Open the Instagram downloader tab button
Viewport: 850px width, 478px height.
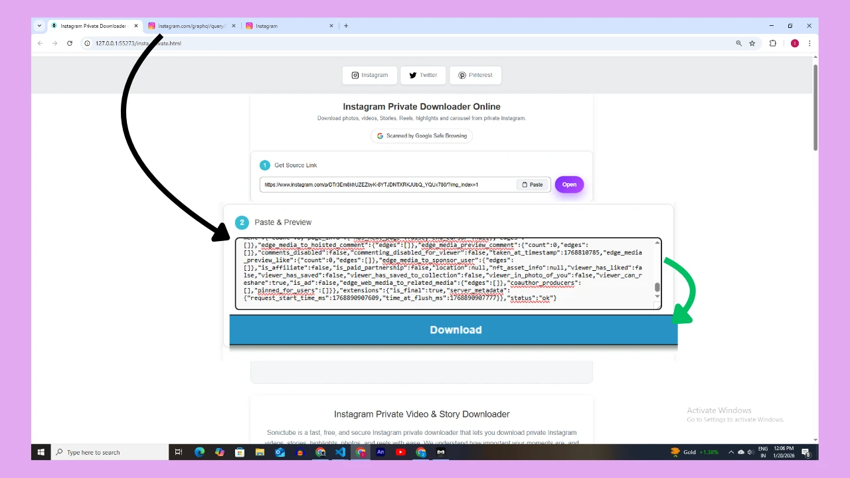[370, 75]
